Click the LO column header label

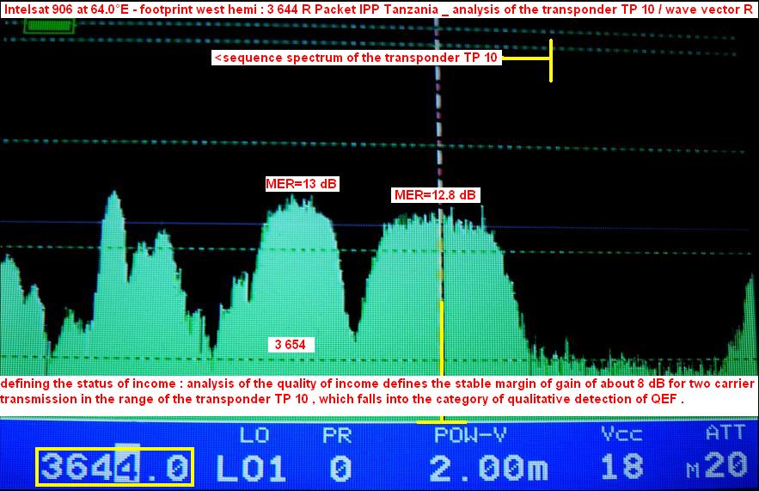point(255,434)
